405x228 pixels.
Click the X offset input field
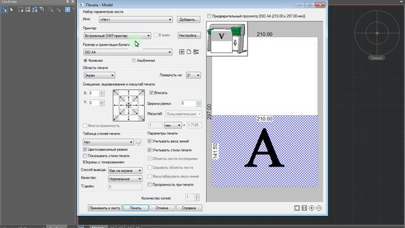[94, 93]
